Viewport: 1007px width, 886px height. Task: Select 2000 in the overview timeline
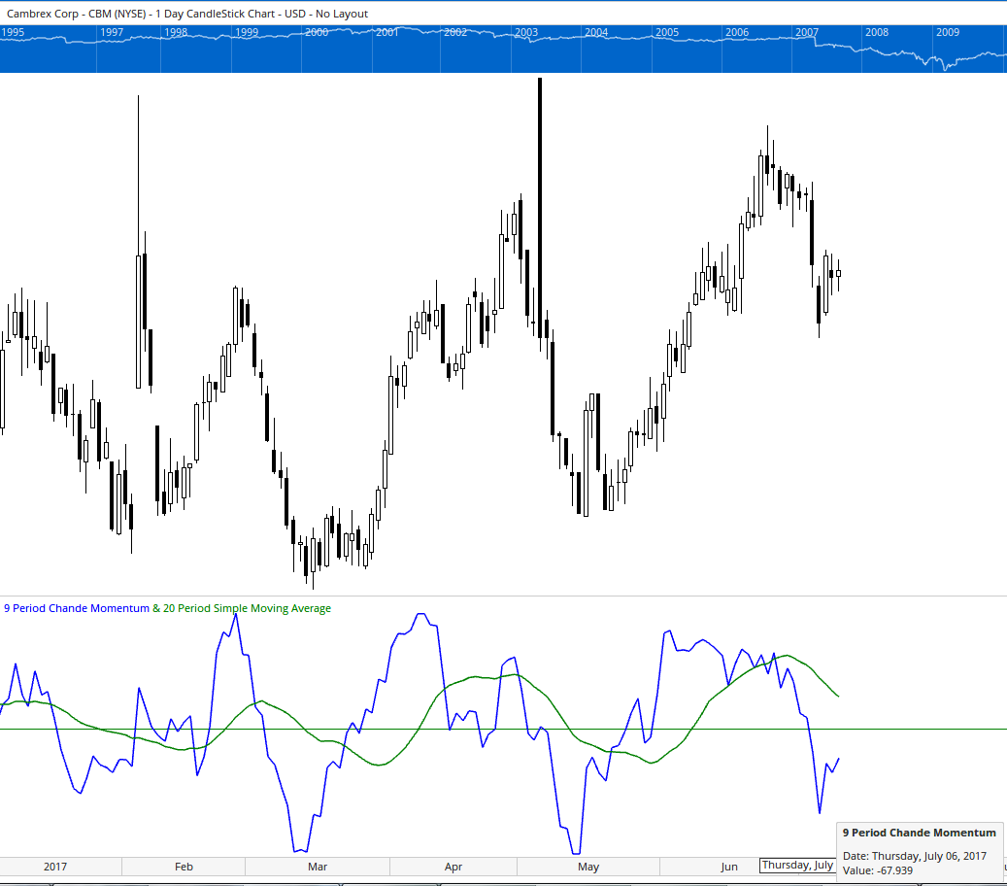tap(317, 32)
